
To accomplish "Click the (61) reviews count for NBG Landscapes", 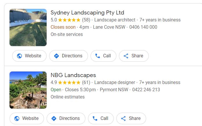I will 86,82.
